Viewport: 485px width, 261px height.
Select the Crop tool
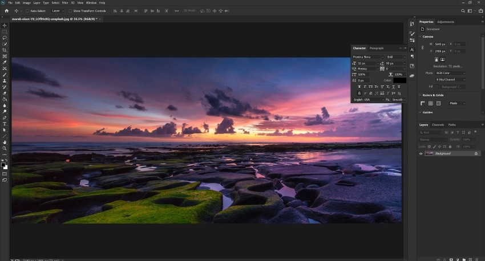point(5,50)
